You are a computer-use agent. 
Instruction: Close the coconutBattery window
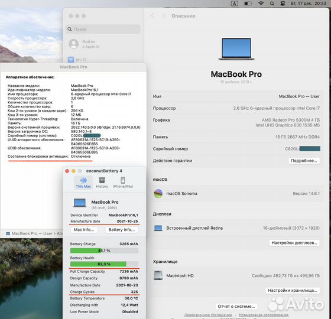[x=67, y=171]
